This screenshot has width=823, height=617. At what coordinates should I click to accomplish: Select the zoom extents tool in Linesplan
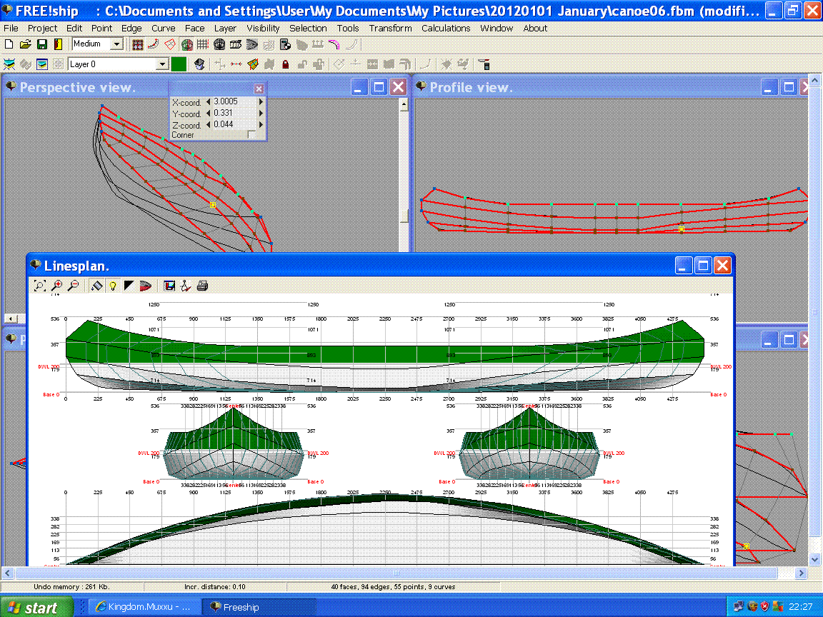39,285
